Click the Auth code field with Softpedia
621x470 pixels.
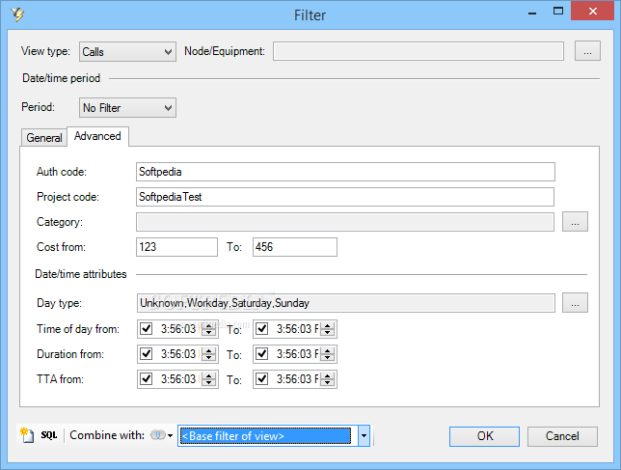pyautogui.click(x=345, y=172)
